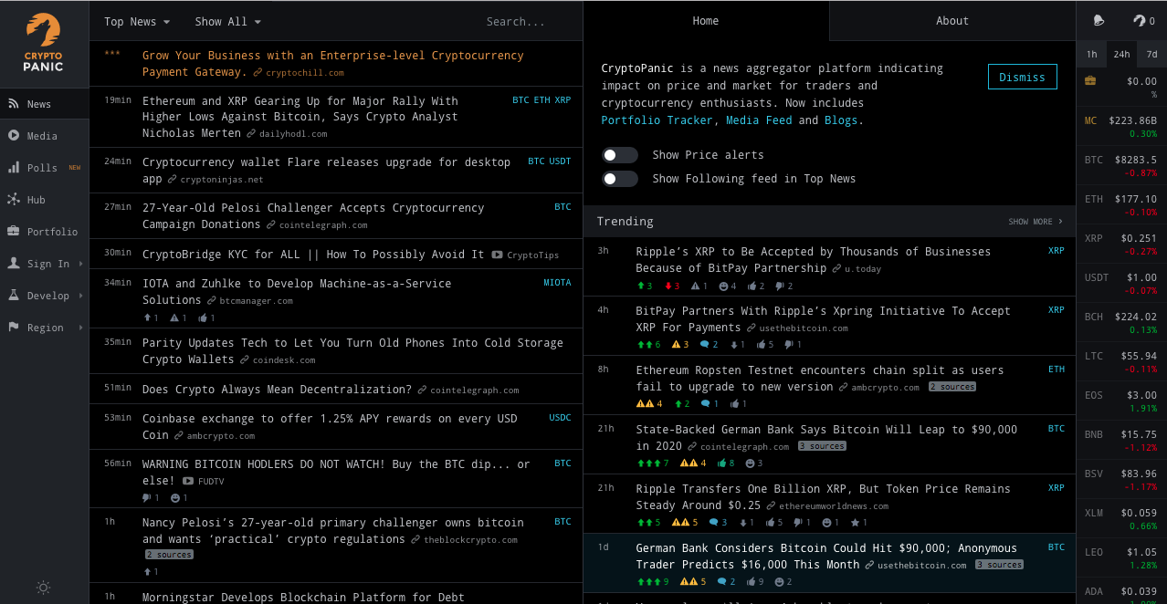
Task: Click the MC market cap $223.86B row
Action: (x=1121, y=126)
